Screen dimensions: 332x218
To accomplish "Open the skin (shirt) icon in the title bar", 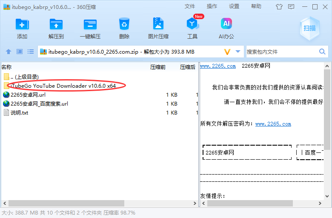I will coord(279,7).
